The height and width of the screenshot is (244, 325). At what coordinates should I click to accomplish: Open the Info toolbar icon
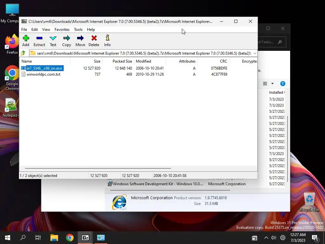107,41
